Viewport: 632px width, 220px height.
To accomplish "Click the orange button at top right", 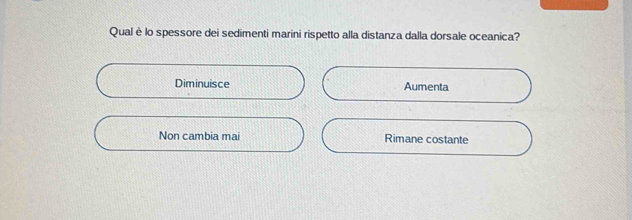I will coord(573,4).
